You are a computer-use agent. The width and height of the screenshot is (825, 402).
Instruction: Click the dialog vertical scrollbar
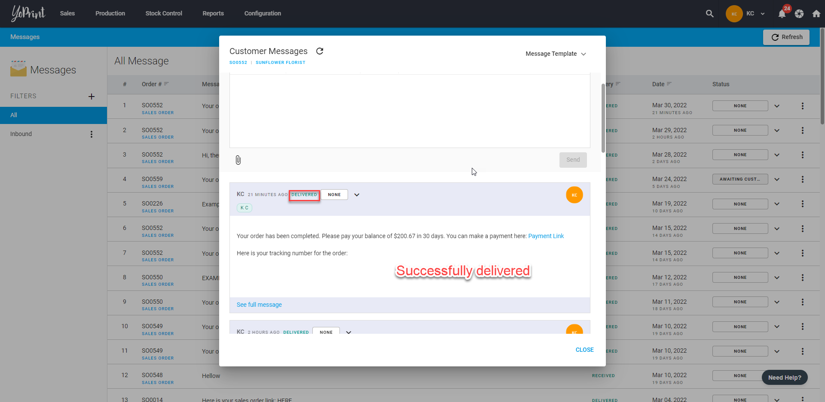tap(603, 118)
